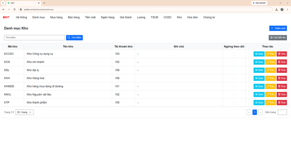Select page 1 in pagination

tap(255, 112)
